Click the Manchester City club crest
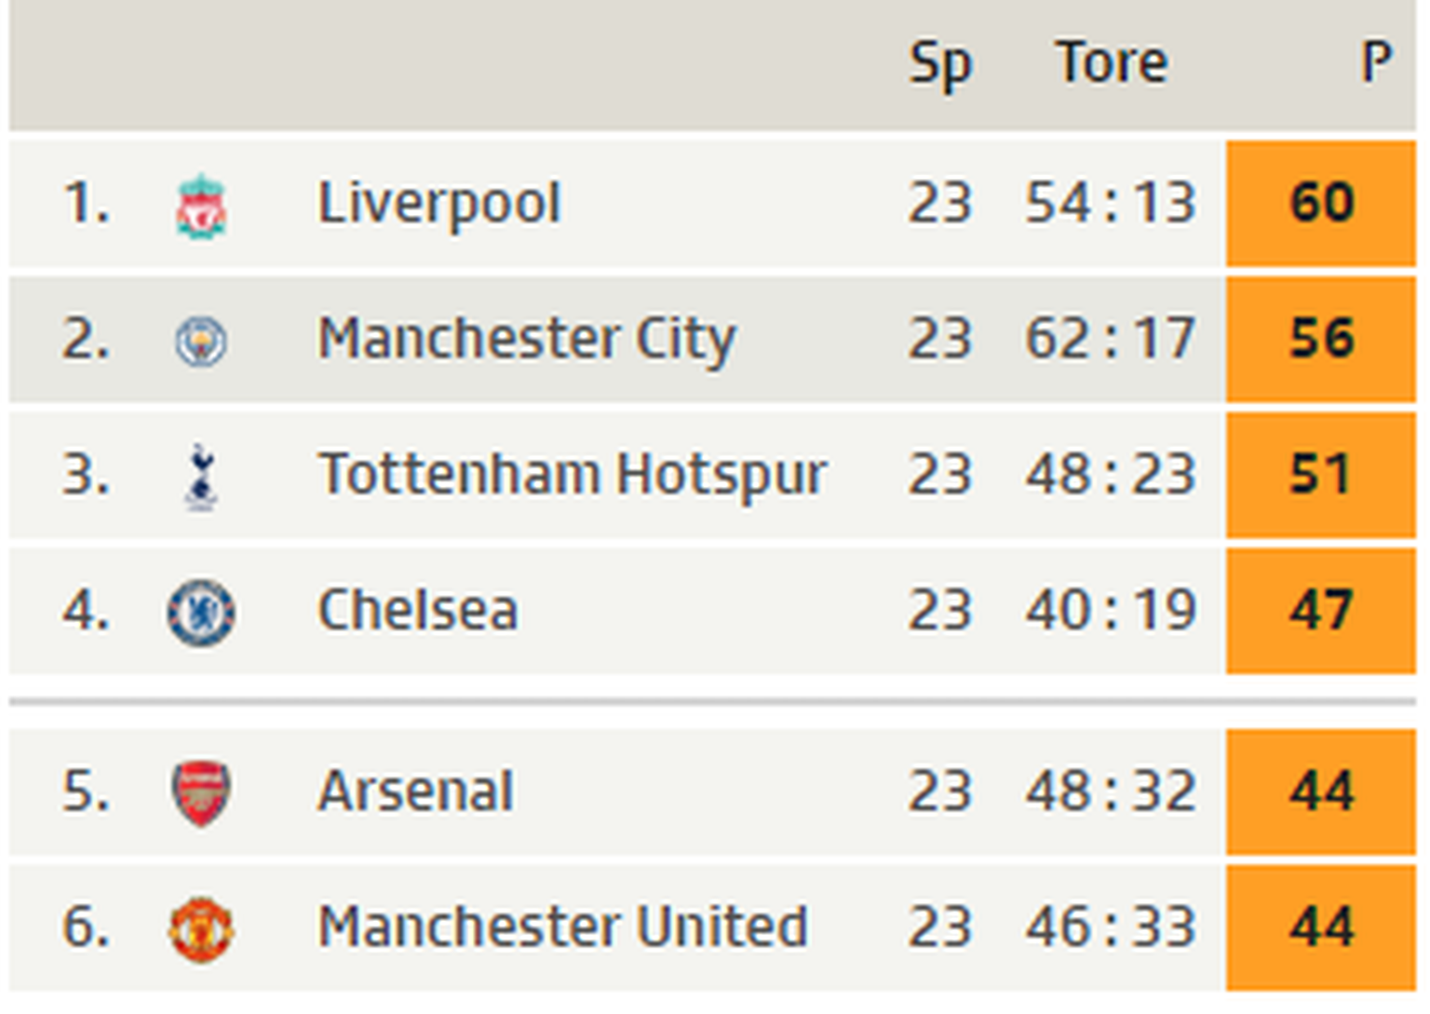1430x1014 pixels. pos(201,341)
